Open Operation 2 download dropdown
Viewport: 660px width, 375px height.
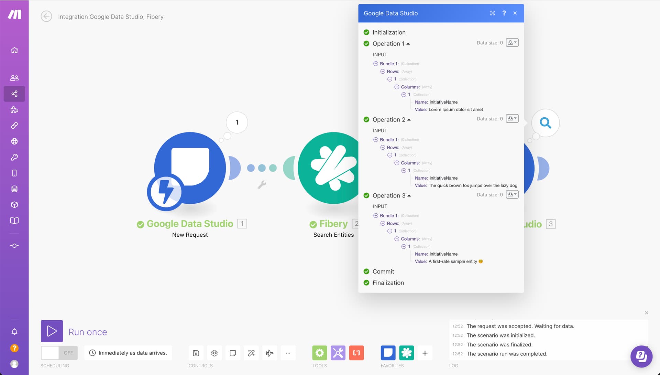pos(512,119)
